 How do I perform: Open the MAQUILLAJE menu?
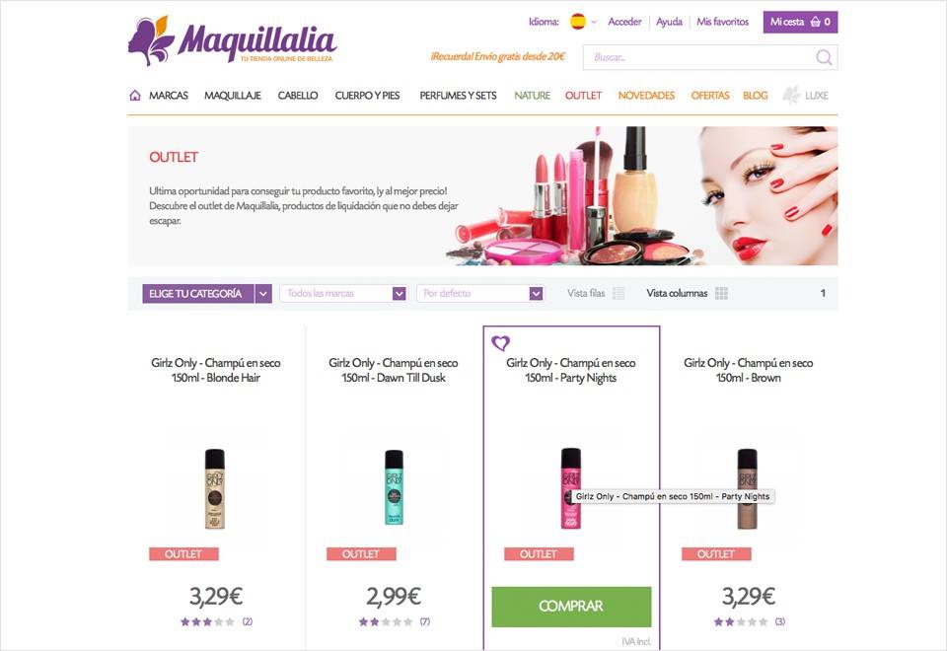(x=233, y=96)
